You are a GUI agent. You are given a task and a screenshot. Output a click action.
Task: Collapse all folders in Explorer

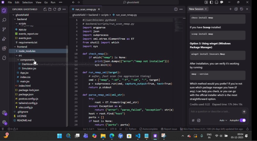click(x=59, y=9)
